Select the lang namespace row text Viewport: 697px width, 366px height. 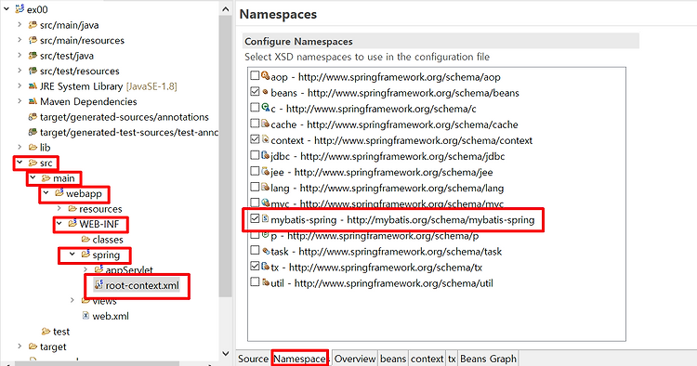coord(388,188)
